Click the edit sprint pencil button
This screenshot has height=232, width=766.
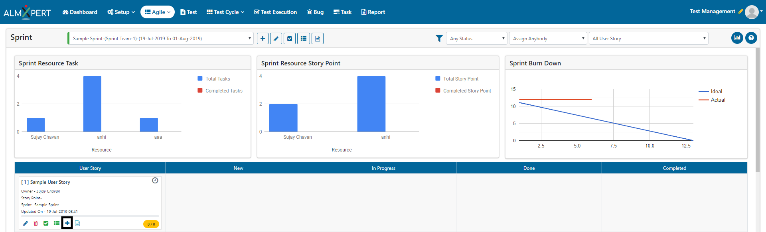pyautogui.click(x=276, y=38)
